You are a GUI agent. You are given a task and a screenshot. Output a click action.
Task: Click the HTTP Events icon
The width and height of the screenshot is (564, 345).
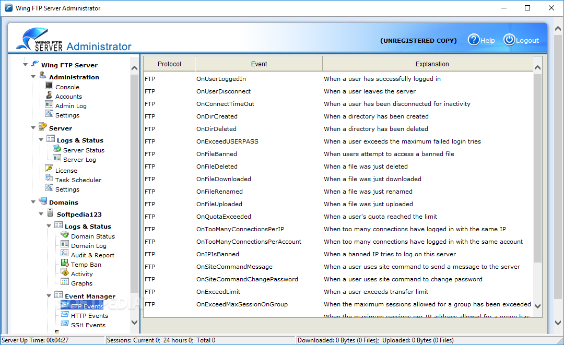click(x=65, y=314)
